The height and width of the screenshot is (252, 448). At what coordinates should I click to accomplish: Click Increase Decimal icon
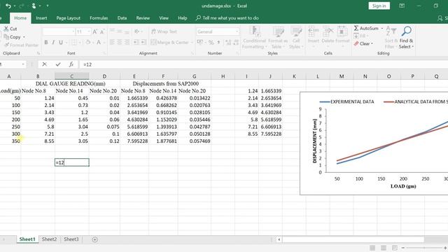[x=228, y=42]
